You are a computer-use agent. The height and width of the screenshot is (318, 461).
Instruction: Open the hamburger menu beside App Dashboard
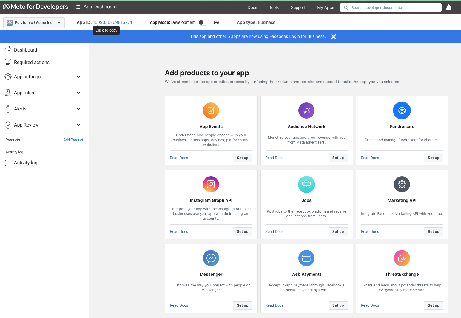point(78,7)
